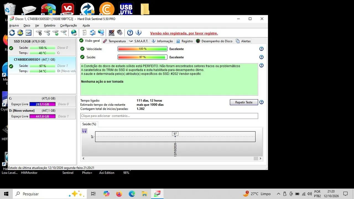This screenshot has width=354, height=199.
Task: Click the 'Versão não registrada, por favor registre' link
Action: click(x=184, y=33)
